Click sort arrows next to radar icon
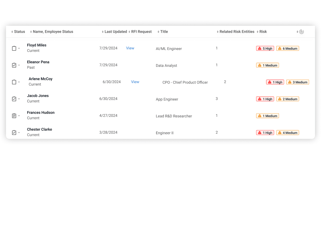321x246 pixels. pos(297,32)
